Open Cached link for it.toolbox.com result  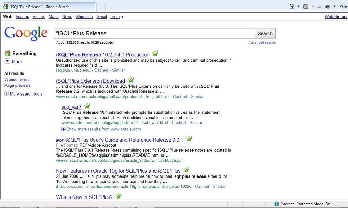(x=202, y=187)
